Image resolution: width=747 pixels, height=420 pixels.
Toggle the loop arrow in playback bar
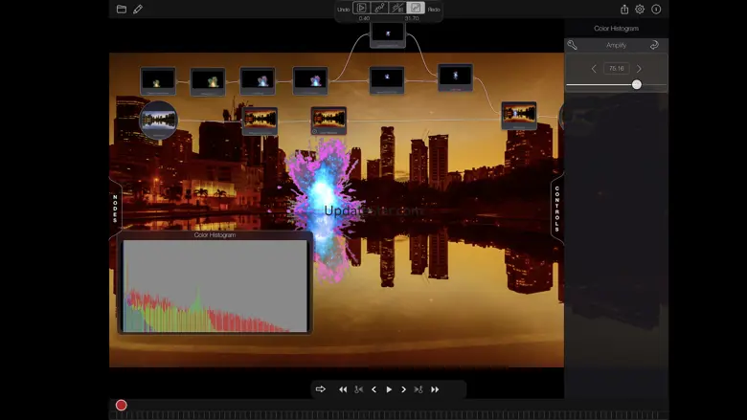tap(321, 389)
